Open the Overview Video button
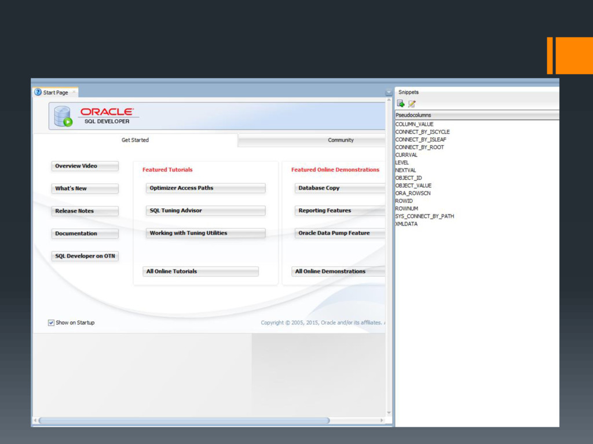The width and height of the screenshot is (593, 444). 85,166
